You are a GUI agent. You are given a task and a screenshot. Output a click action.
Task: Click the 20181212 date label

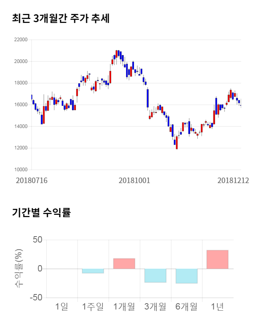[x=233, y=180]
